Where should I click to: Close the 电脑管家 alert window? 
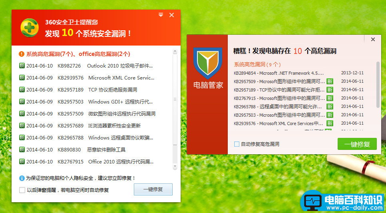pos(373,40)
